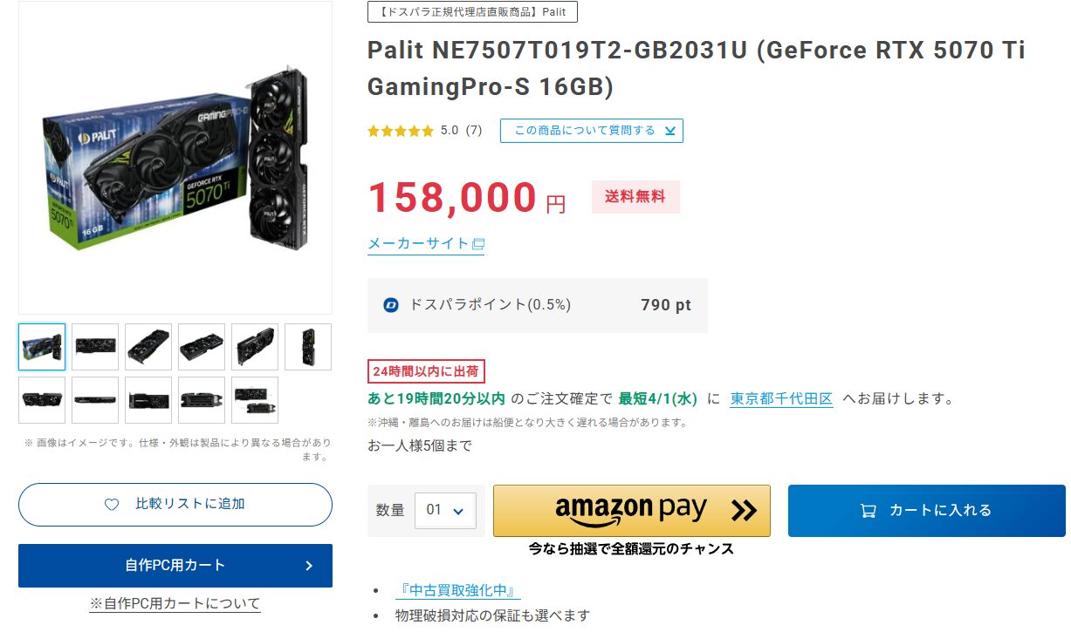
Task: Pay with the Amazon Pay button
Action: coord(631,510)
